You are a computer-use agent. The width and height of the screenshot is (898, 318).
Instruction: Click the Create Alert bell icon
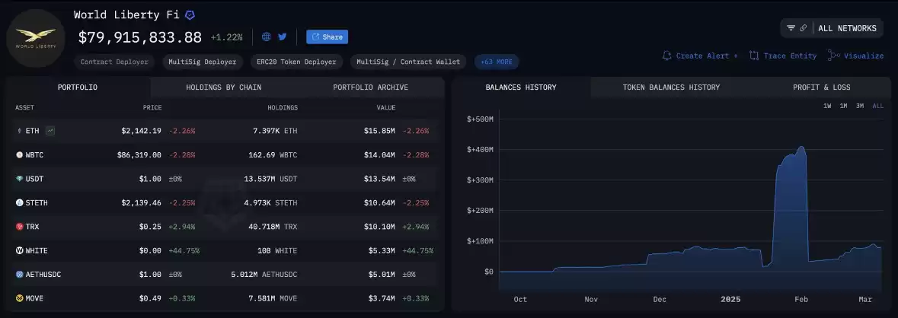click(x=666, y=56)
